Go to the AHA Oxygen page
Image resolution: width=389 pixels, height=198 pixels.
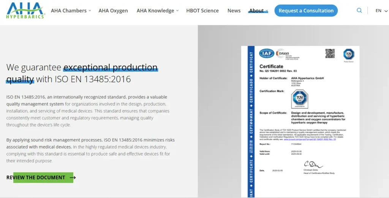[x=113, y=11]
